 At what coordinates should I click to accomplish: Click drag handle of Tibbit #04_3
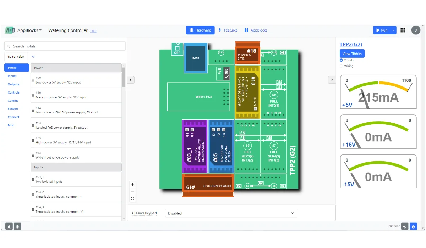coord(33,209)
